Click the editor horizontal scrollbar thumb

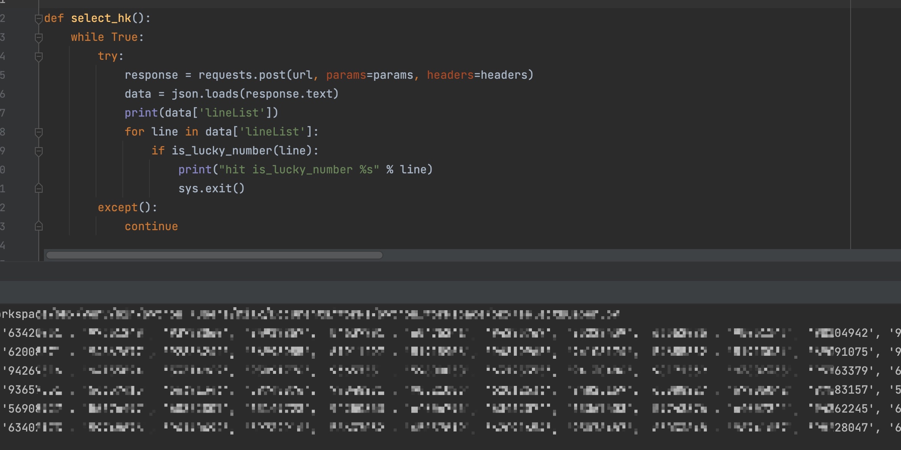coord(214,255)
